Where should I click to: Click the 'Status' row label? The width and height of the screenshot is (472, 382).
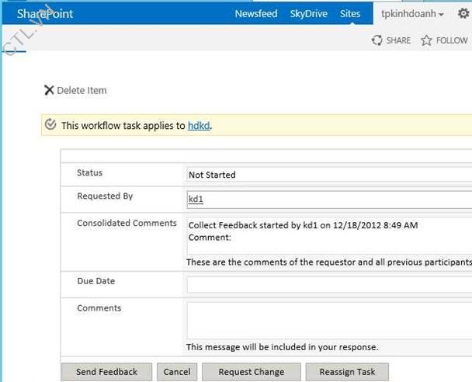(x=90, y=172)
